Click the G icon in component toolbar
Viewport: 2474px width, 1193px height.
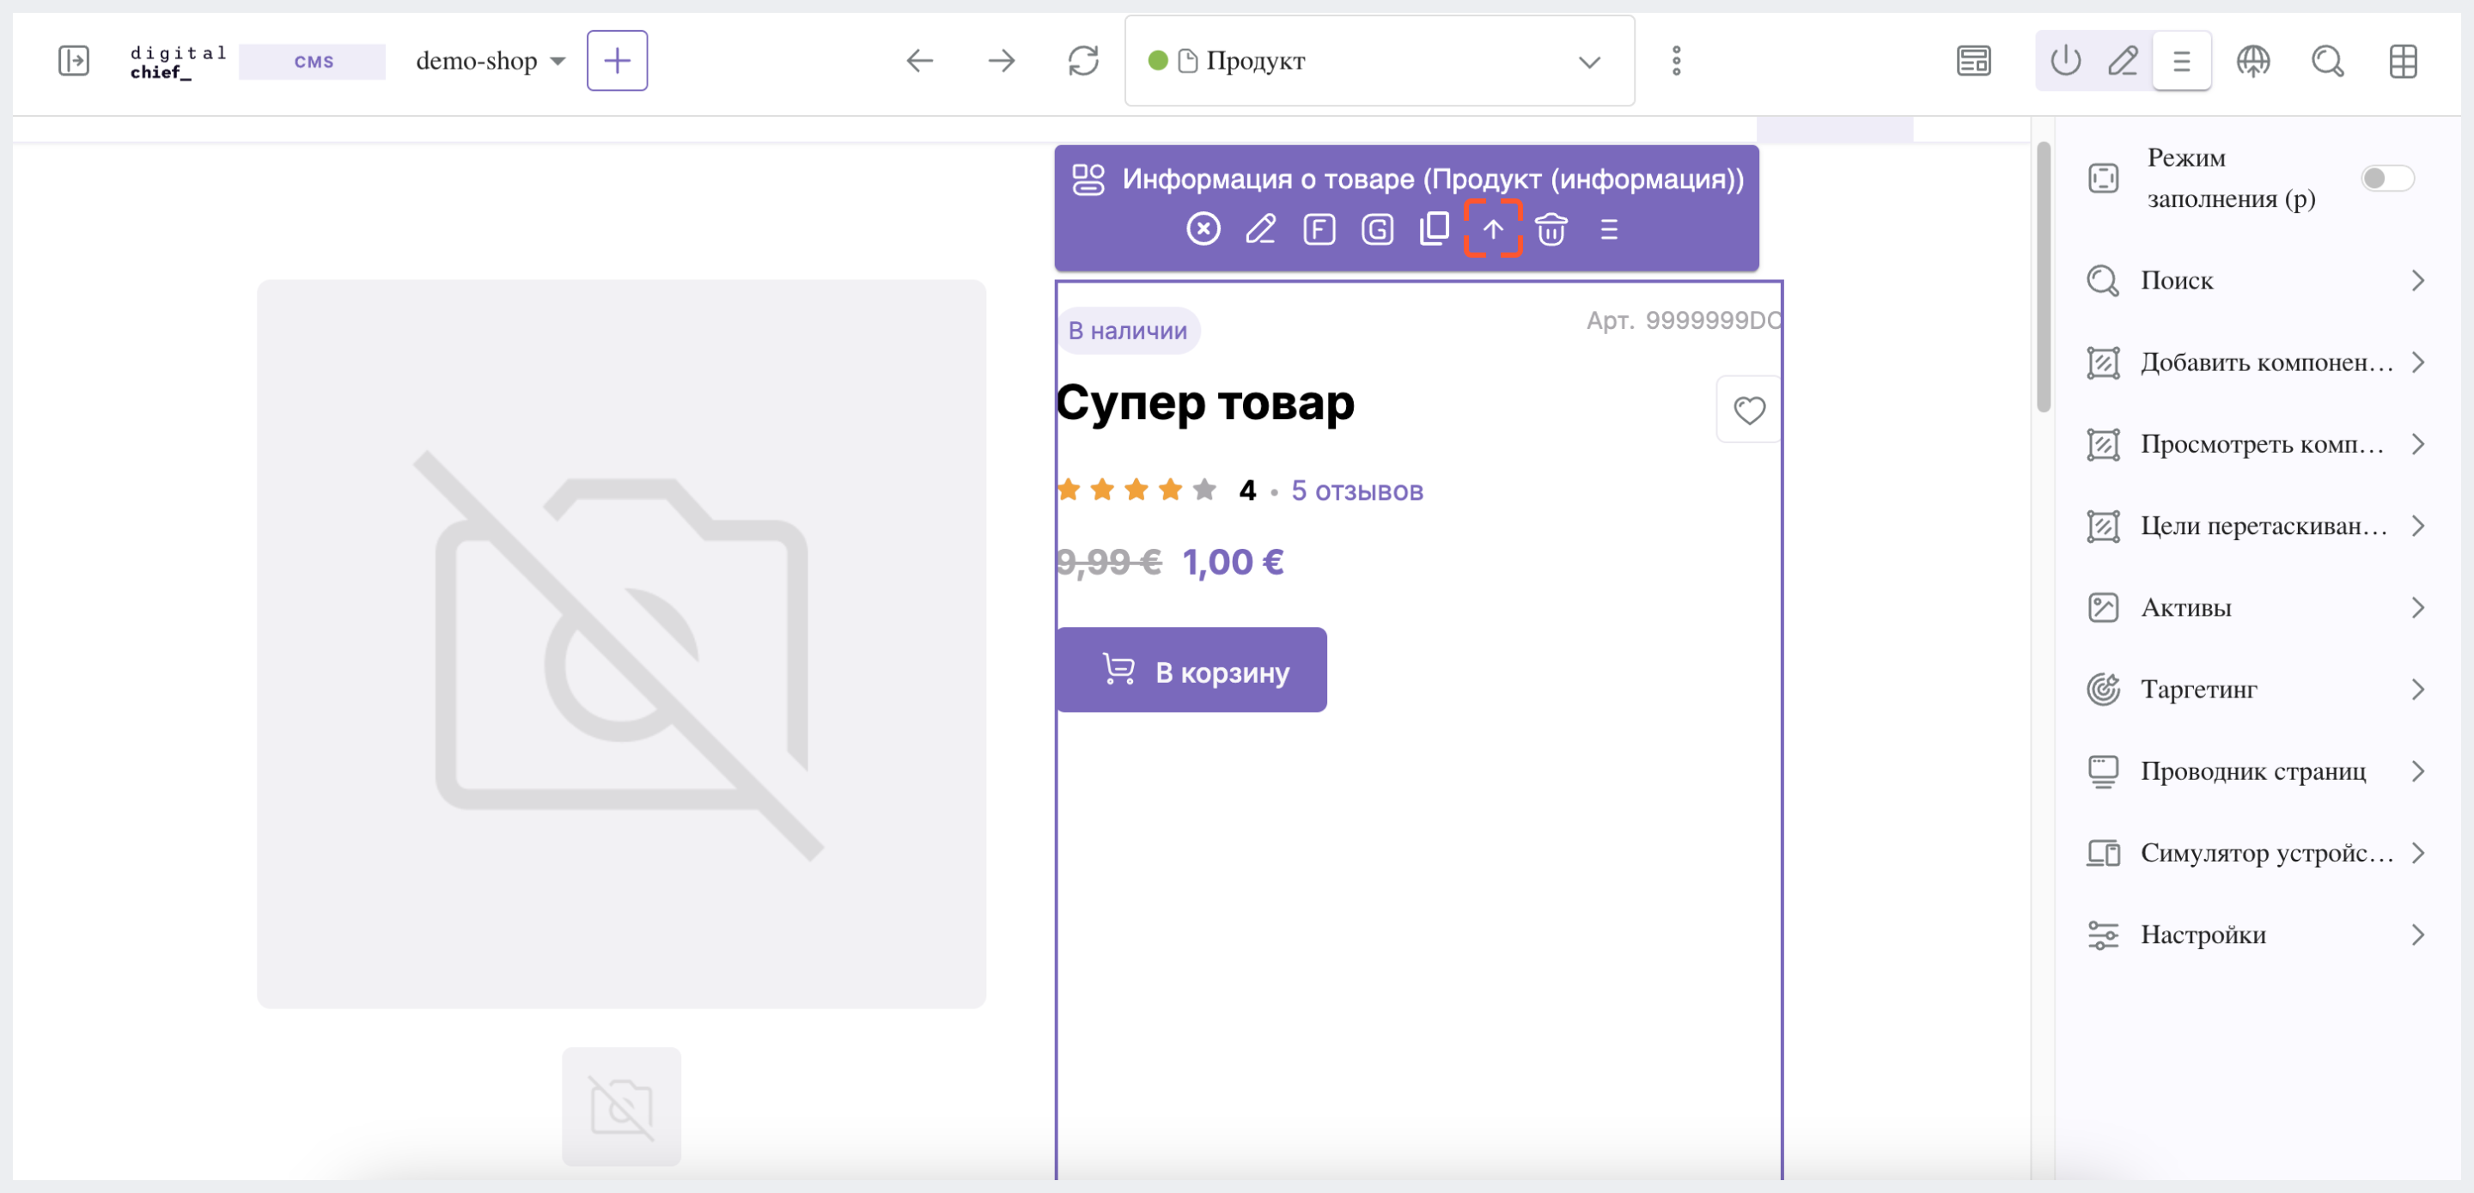1376,228
